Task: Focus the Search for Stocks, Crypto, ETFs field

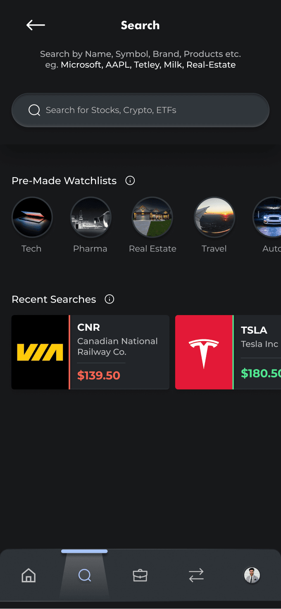Action: click(140, 110)
